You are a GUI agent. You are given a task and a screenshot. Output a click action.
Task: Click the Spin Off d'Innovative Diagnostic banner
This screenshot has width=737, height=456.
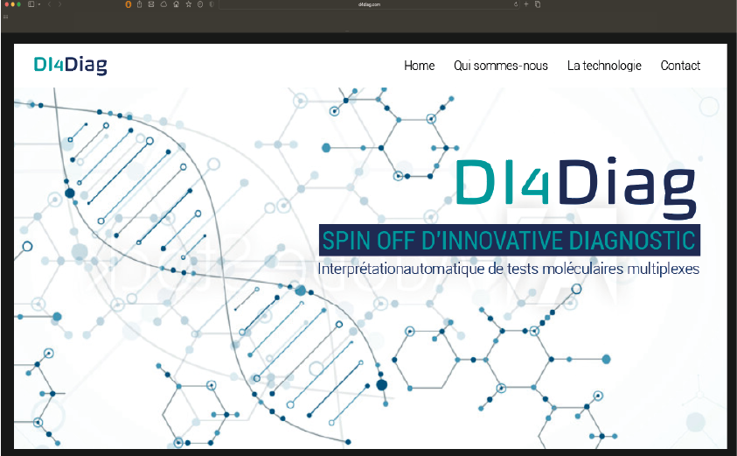pyautogui.click(x=509, y=240)
